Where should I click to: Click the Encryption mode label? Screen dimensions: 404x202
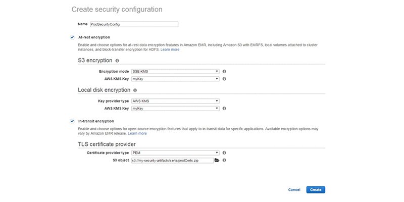(114, 71)
